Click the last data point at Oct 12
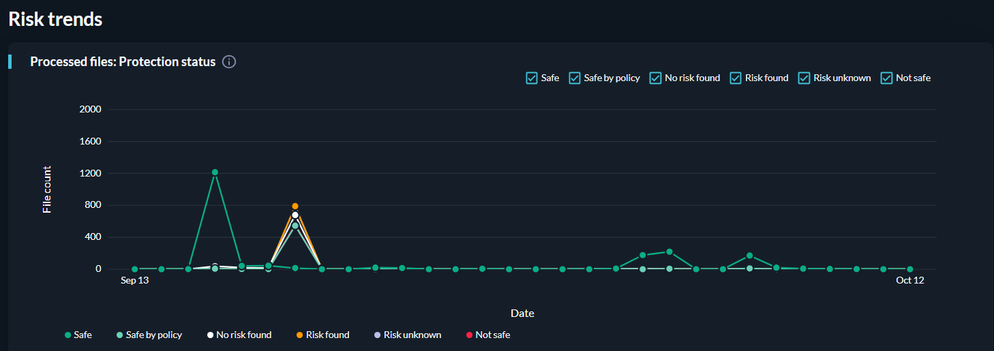994x351 pixels. (909, 269)
